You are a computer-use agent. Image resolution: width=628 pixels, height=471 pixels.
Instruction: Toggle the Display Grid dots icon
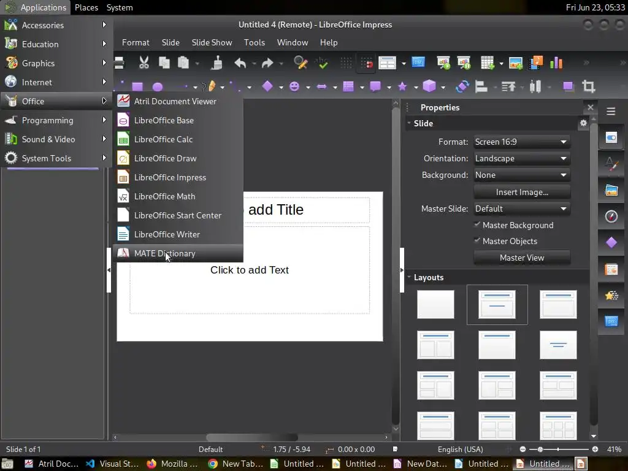(x=346, y=63)
